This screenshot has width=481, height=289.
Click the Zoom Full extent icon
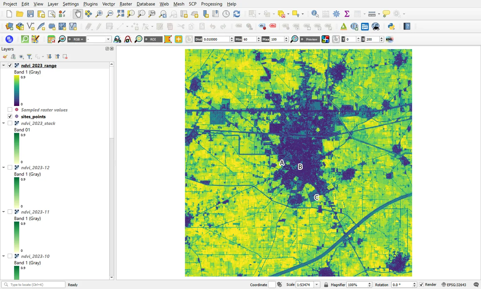120,14
